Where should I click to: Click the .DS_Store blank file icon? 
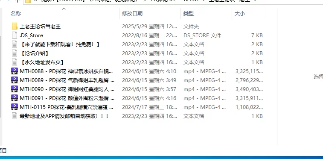(x=15, y=35)
